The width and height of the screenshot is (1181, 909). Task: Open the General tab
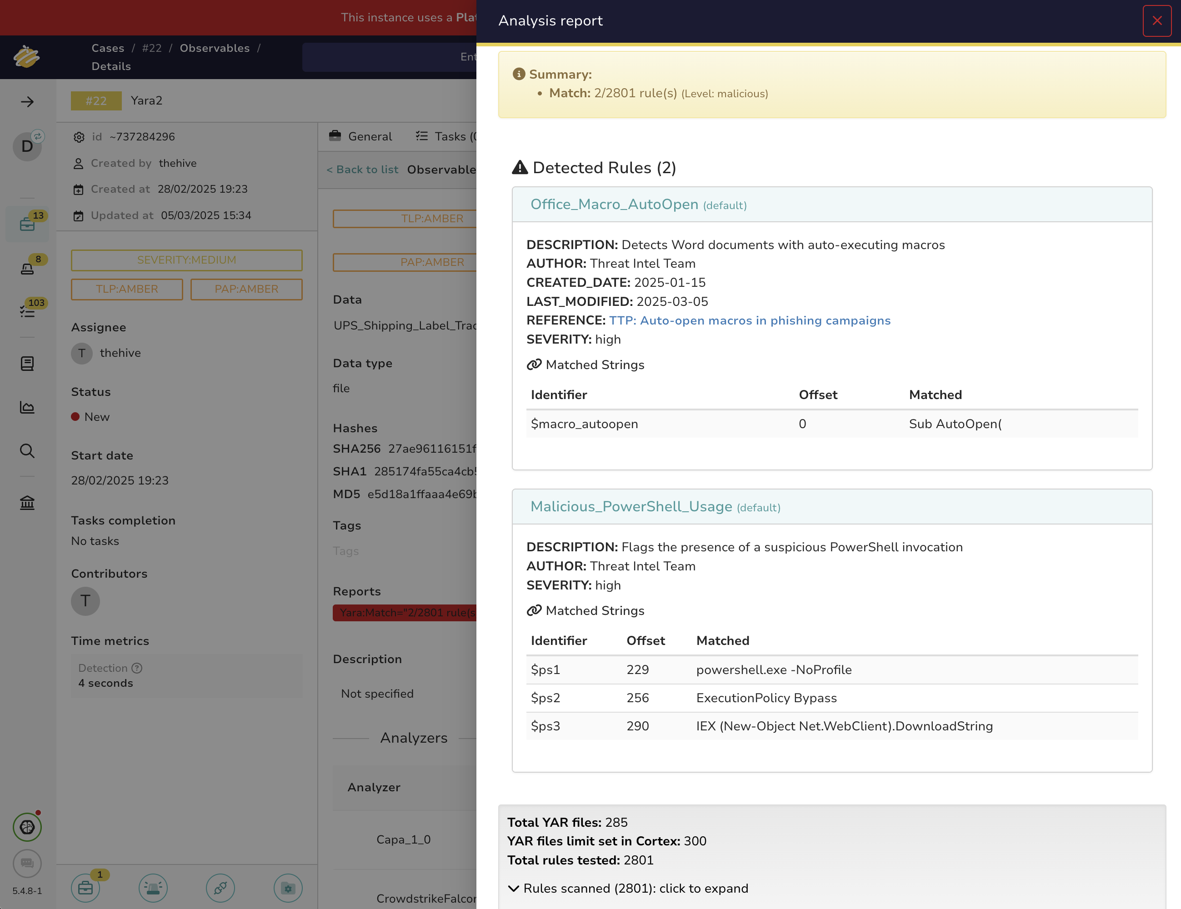coord(360,136)
